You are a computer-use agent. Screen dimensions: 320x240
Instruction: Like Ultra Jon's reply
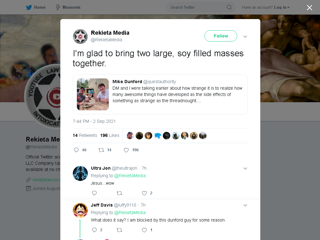coord(144,193)
